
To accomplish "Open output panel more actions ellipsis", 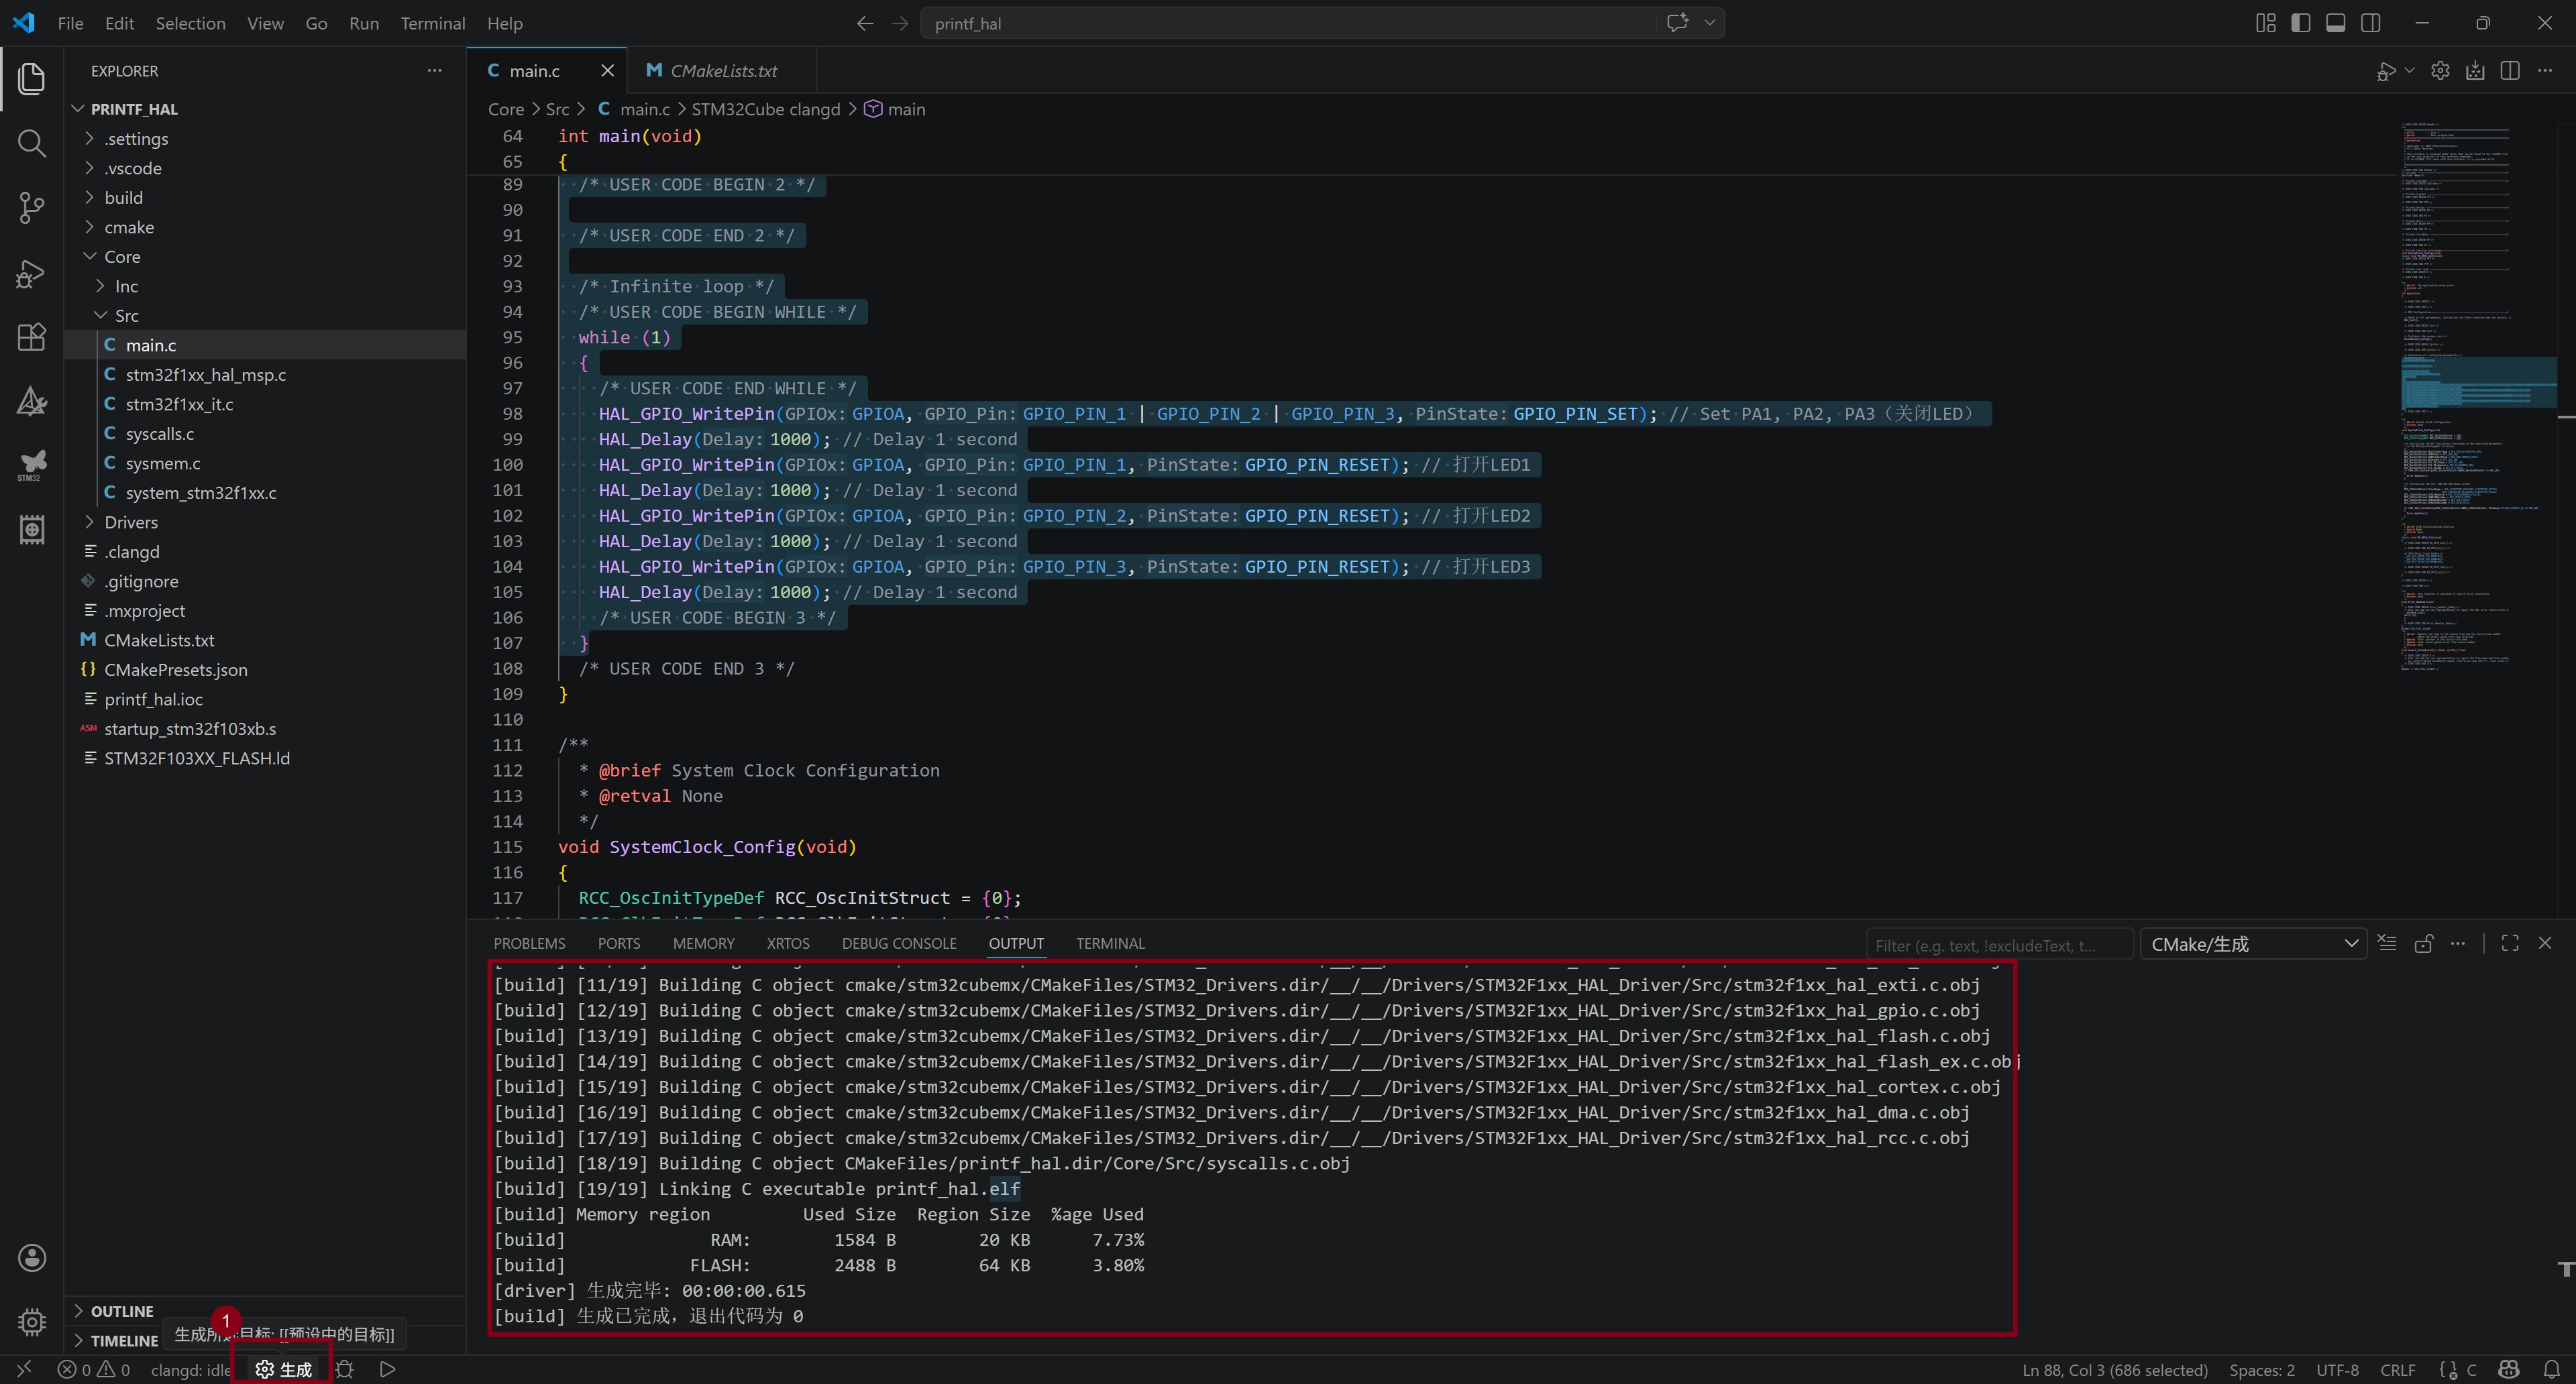I will pos(2458,943).
